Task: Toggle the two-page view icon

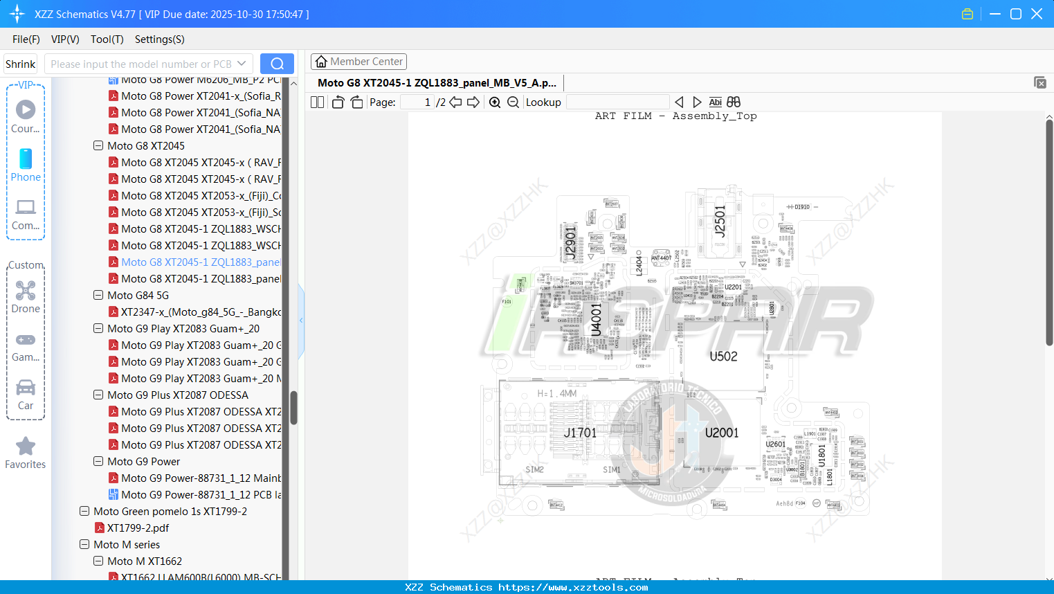Action: [x=318, y=102]
